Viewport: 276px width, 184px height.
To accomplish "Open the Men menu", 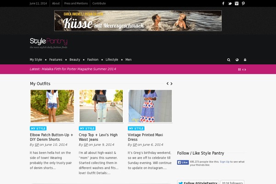I will tap(128, 60).
